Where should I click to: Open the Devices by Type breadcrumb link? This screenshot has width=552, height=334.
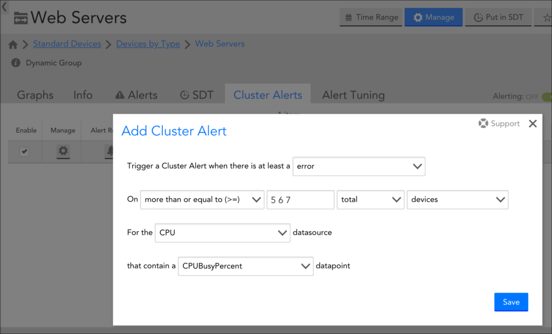pyautogui.click(x=148, y=44)
